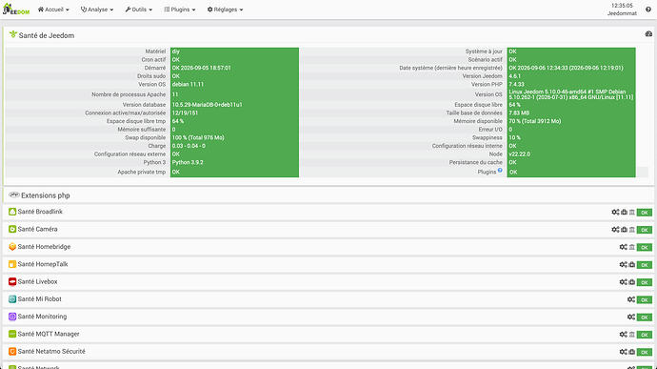The image size is (657, 369).
Task: Click the gears icon on Santé Netatmo Sécurité row
Action: (x=623, y=352)
